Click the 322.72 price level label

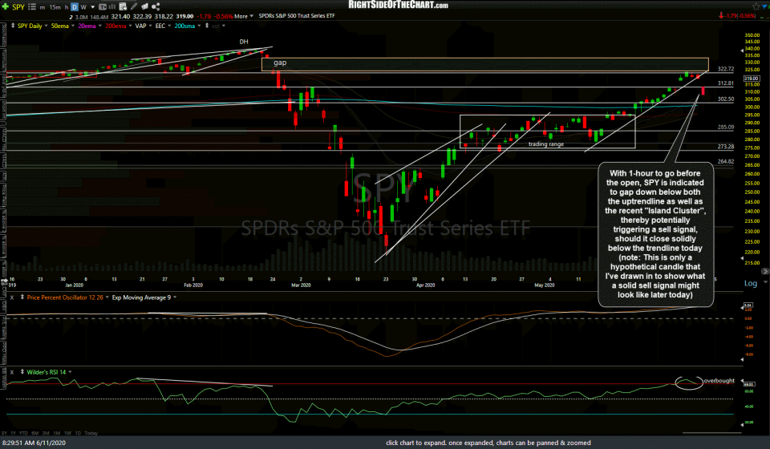[726, 69]
